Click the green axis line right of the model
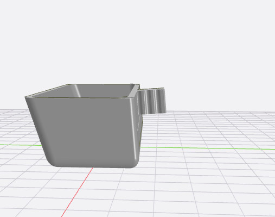Image resolution: width=275 pixels, height=217 pixels. 208,148
